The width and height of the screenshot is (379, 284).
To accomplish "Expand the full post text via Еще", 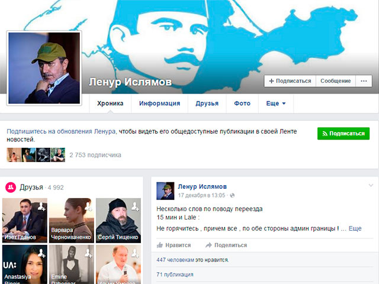I will point(355,228).
